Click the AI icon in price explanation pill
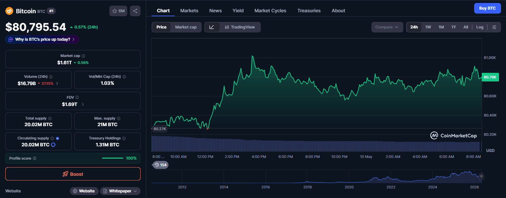Image resolution: width=506 pixels, height=198 pixels. (11, 39)
